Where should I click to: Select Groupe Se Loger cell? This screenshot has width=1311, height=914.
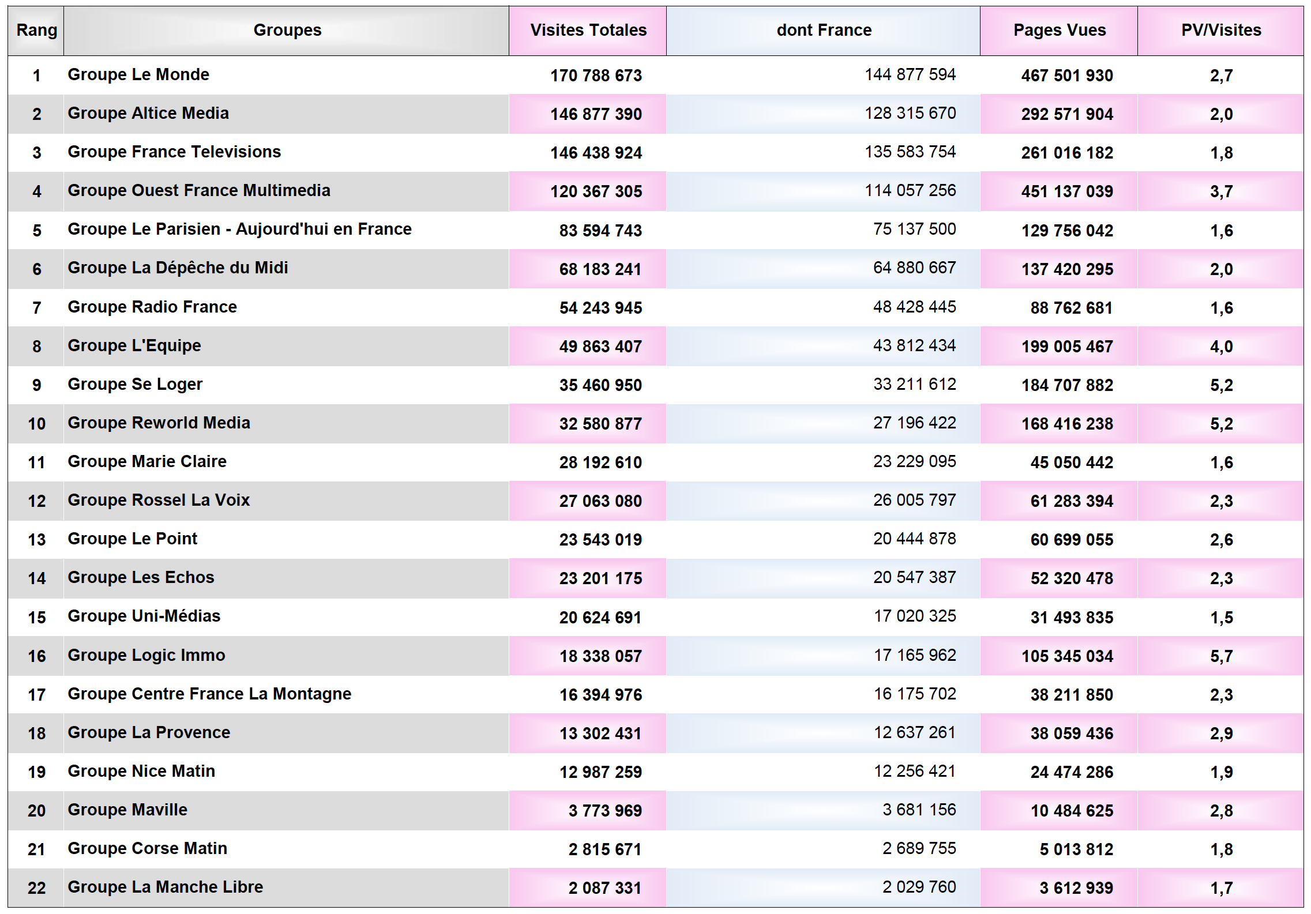click(135, 385)
